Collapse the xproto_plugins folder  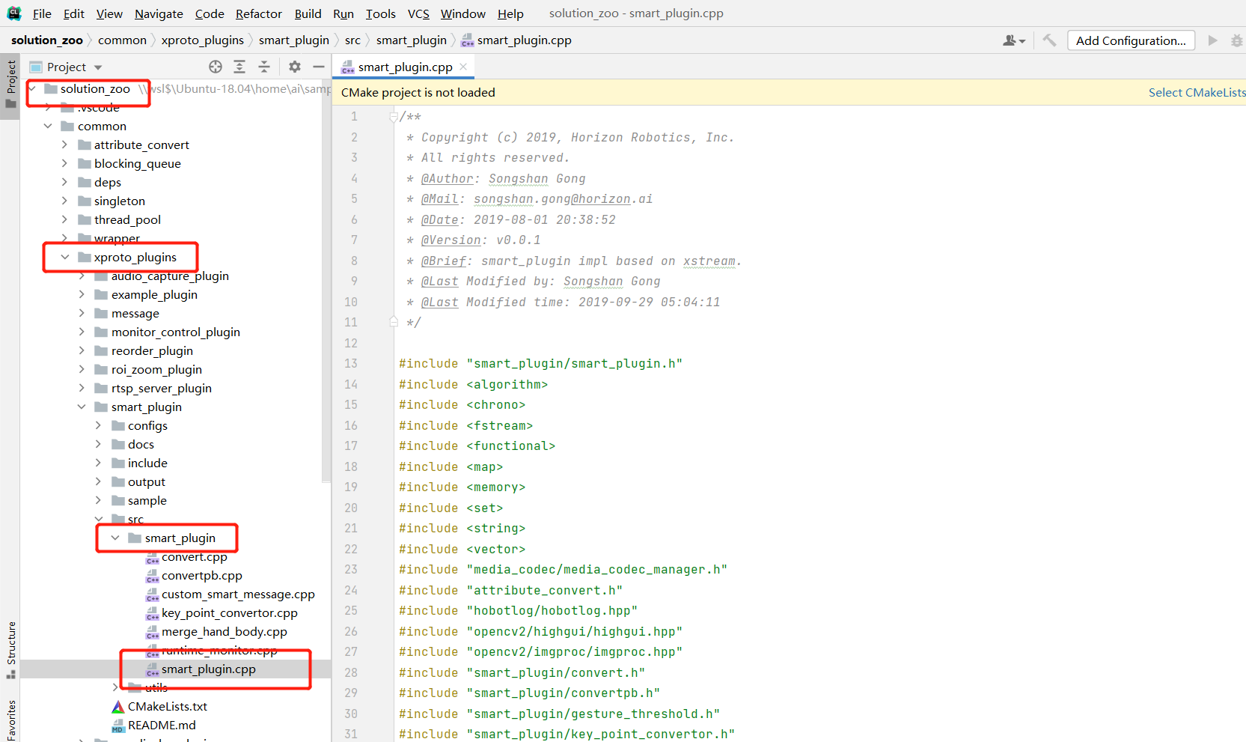(x=65, y=257)
